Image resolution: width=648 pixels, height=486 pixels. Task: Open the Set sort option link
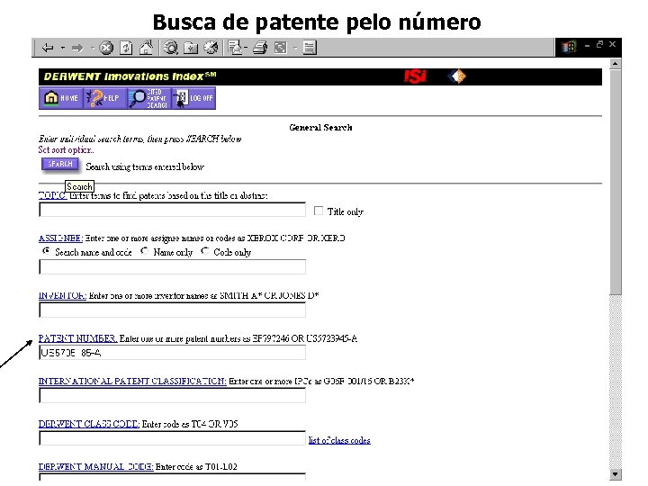(66, 149)
